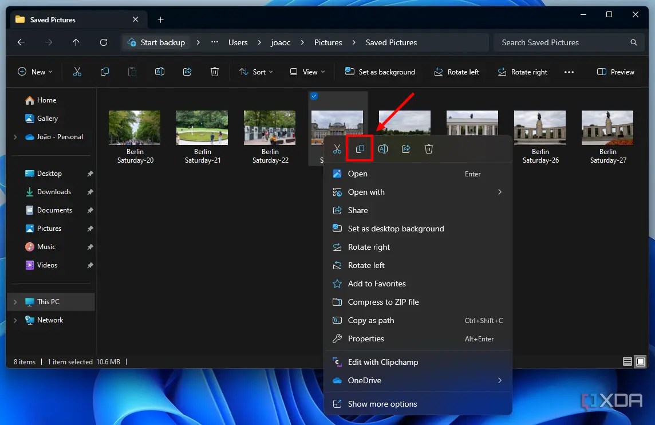655x425 pixels.
Task: Refresh the current folder view
Action: [103, 42]
